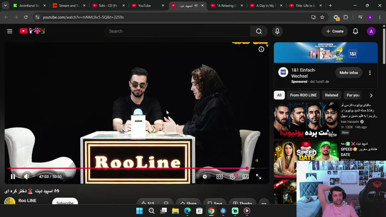Click the "Mehr infos" ad button
Viewport: 386px width, 217px height.
click(349, 73)
